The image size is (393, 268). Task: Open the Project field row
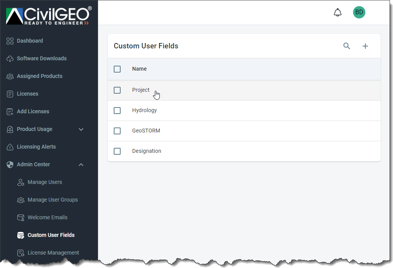click(244, 90)
